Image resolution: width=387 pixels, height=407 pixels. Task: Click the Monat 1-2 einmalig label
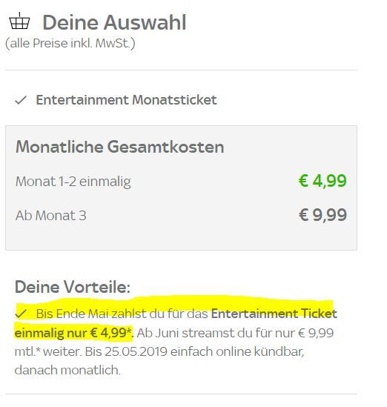pos(73,182)
